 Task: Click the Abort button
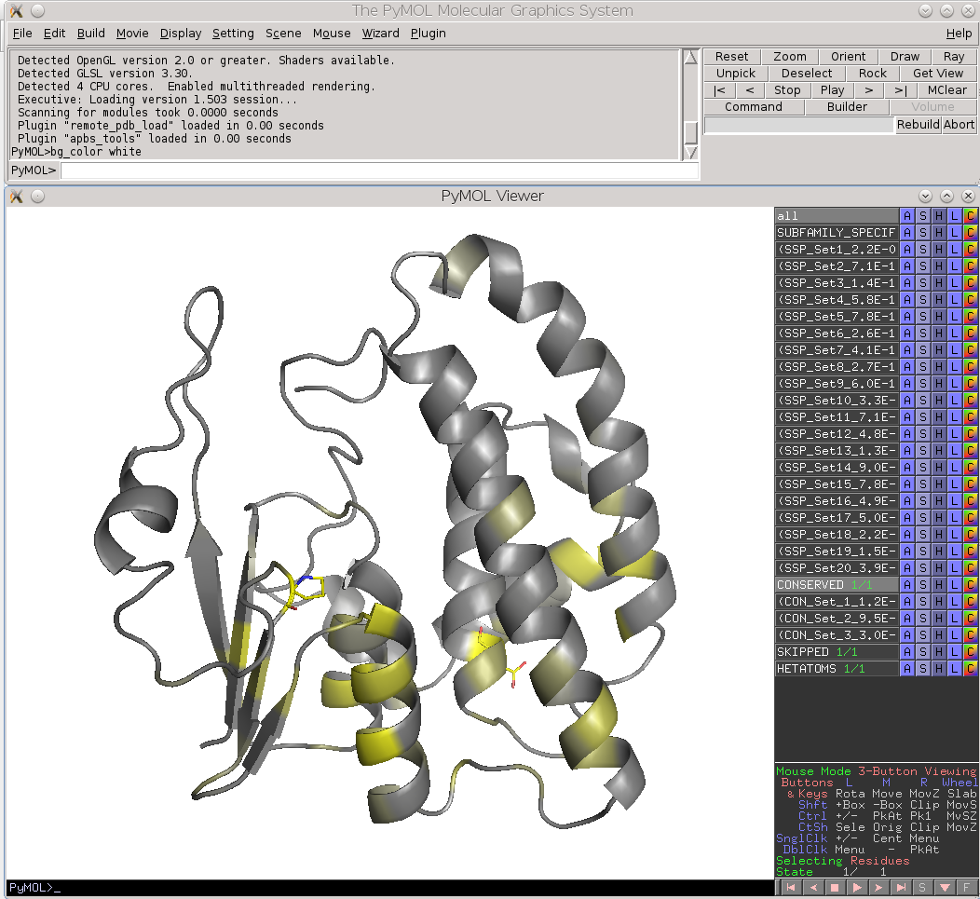(959, 125)
